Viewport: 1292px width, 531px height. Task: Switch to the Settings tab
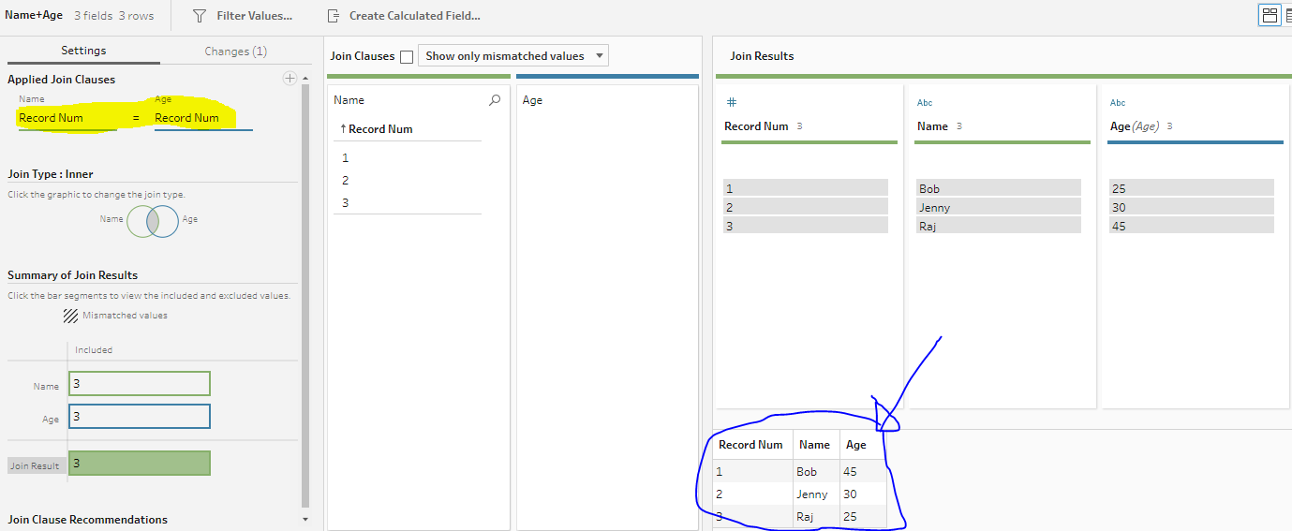click(x=83, y=51)
